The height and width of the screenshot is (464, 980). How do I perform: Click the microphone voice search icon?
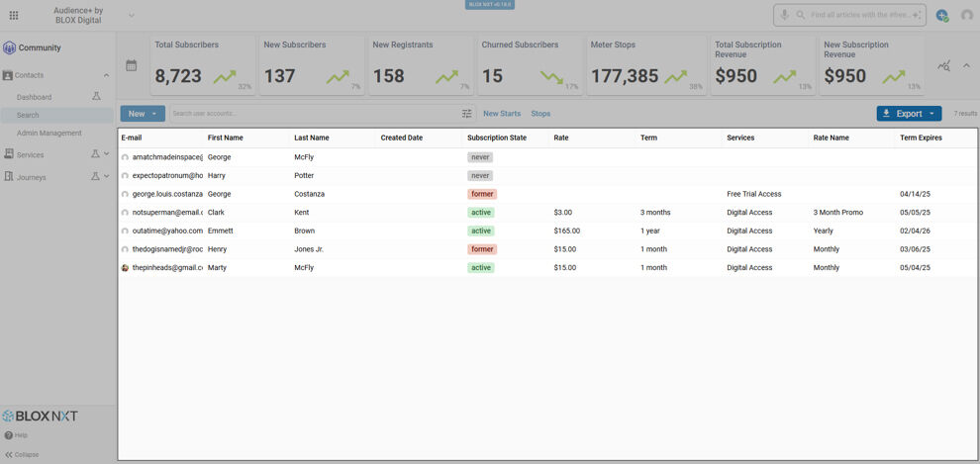[x=784, y=15]
